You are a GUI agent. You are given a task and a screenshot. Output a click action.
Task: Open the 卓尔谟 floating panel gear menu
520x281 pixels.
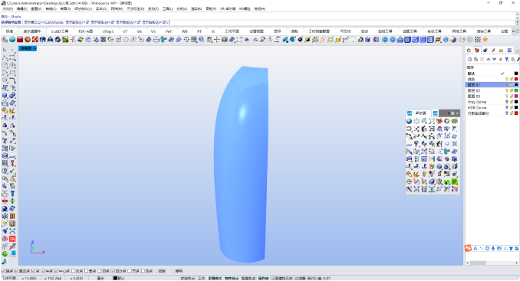point(453,113)
